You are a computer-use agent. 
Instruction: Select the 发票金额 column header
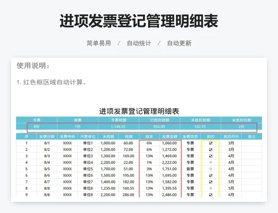(170, 137)
